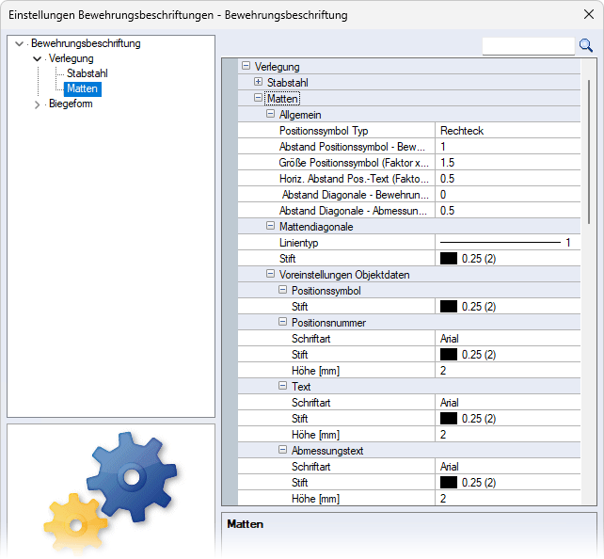Collapse Bewehrungsbeschriftung root tree node
The width and height of the screenshot is (604, 559).
click(x=20, y=43)
